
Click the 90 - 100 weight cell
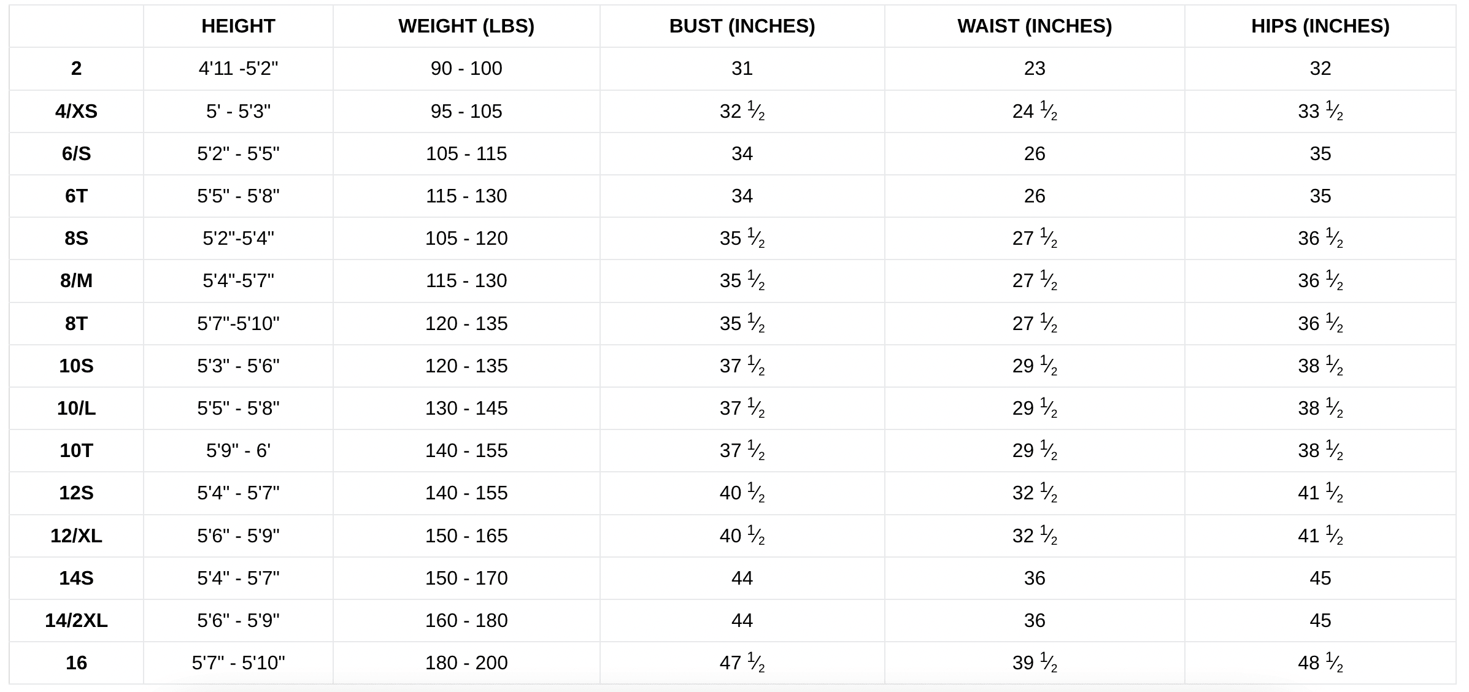click(466, 68)
